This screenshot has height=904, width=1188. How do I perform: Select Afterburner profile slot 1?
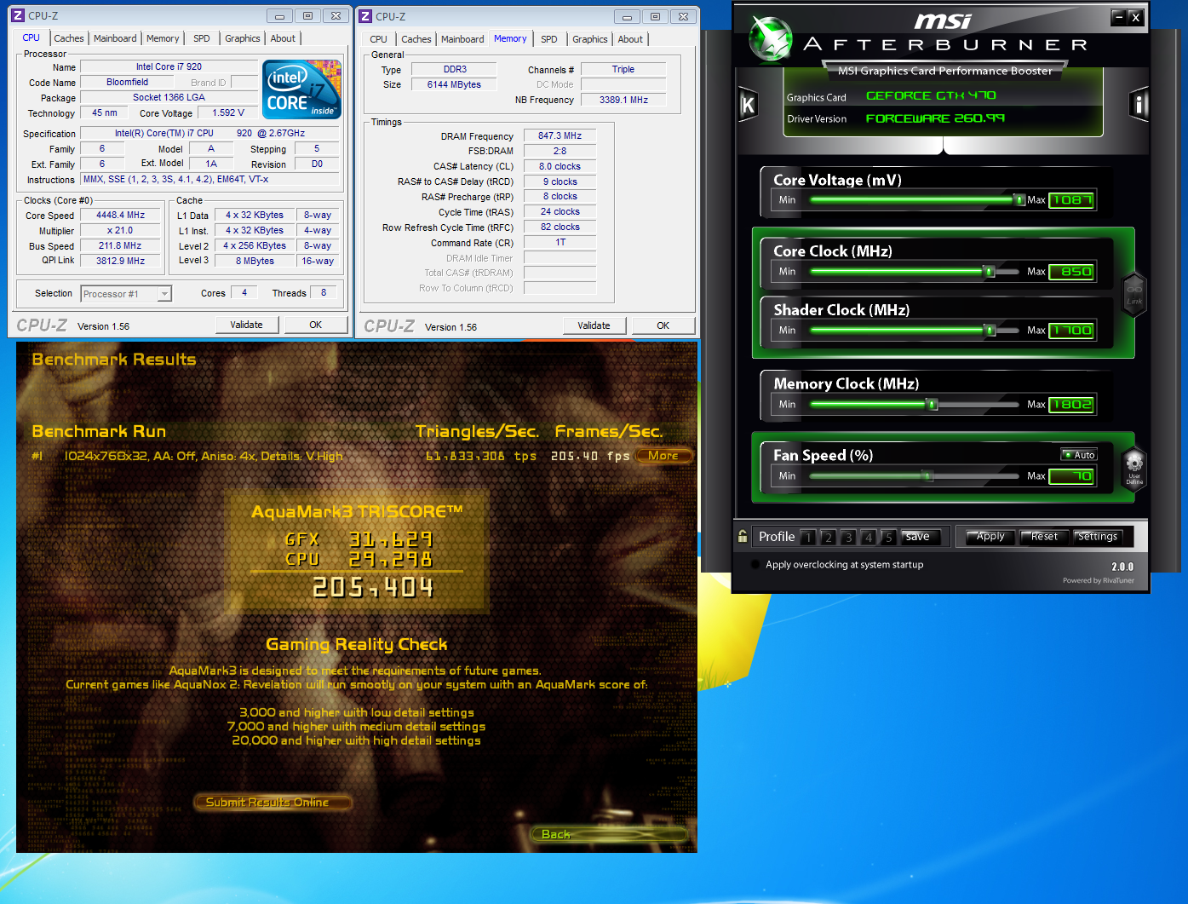pos(807,537)
